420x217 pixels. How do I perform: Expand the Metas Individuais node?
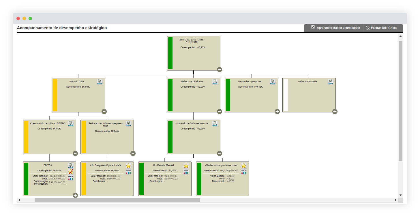[335, 112]
